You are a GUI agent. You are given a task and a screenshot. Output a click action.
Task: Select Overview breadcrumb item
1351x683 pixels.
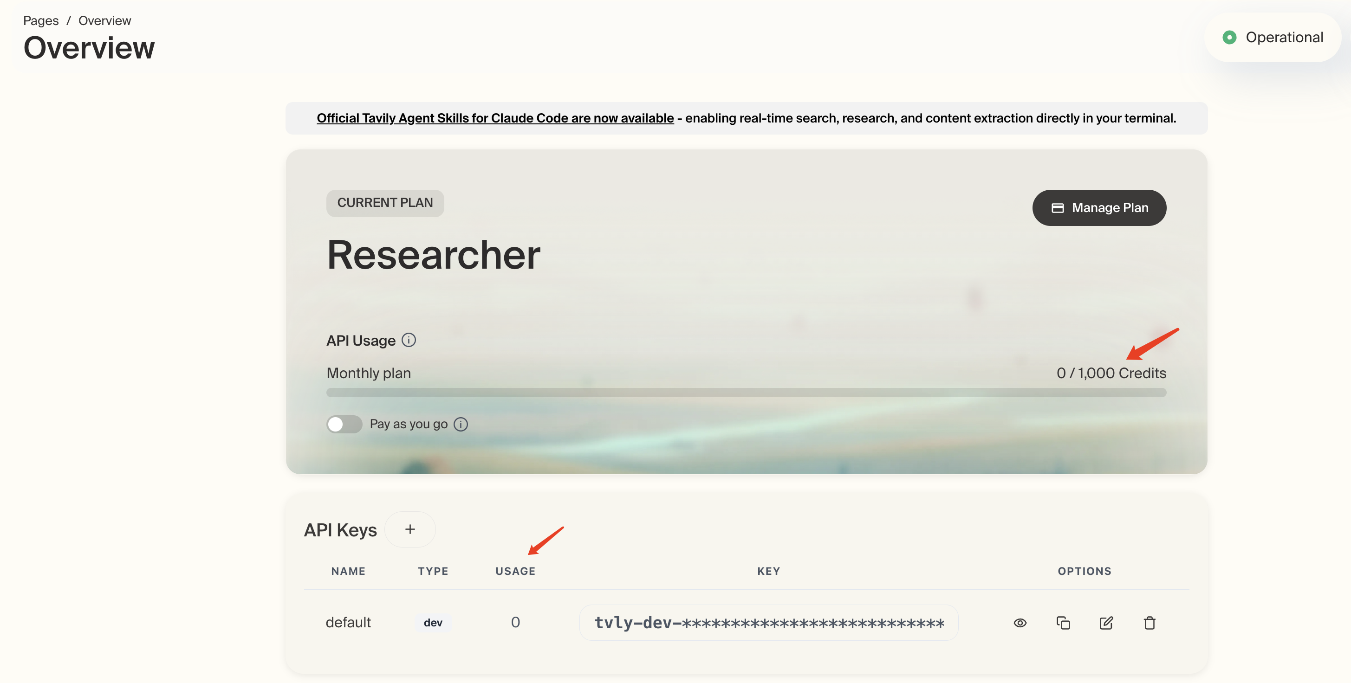click(x=104, y=20)
